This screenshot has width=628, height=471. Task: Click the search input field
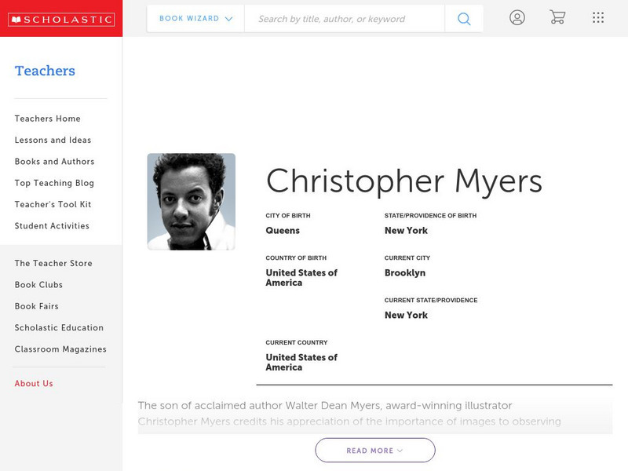(338, 17)
